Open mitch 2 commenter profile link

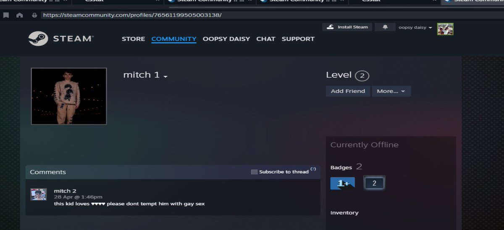click(x=65, y=191)
